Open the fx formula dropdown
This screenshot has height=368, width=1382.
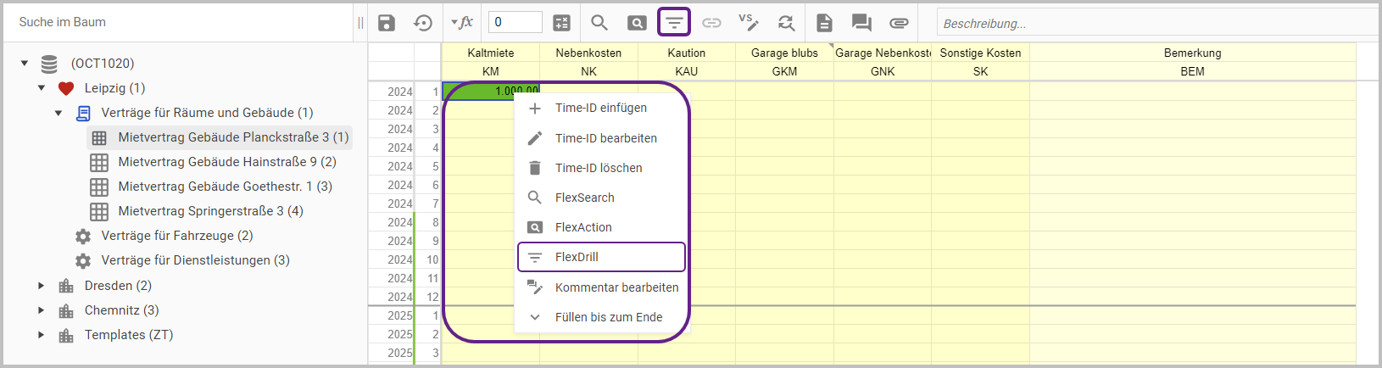pos(462,23)
